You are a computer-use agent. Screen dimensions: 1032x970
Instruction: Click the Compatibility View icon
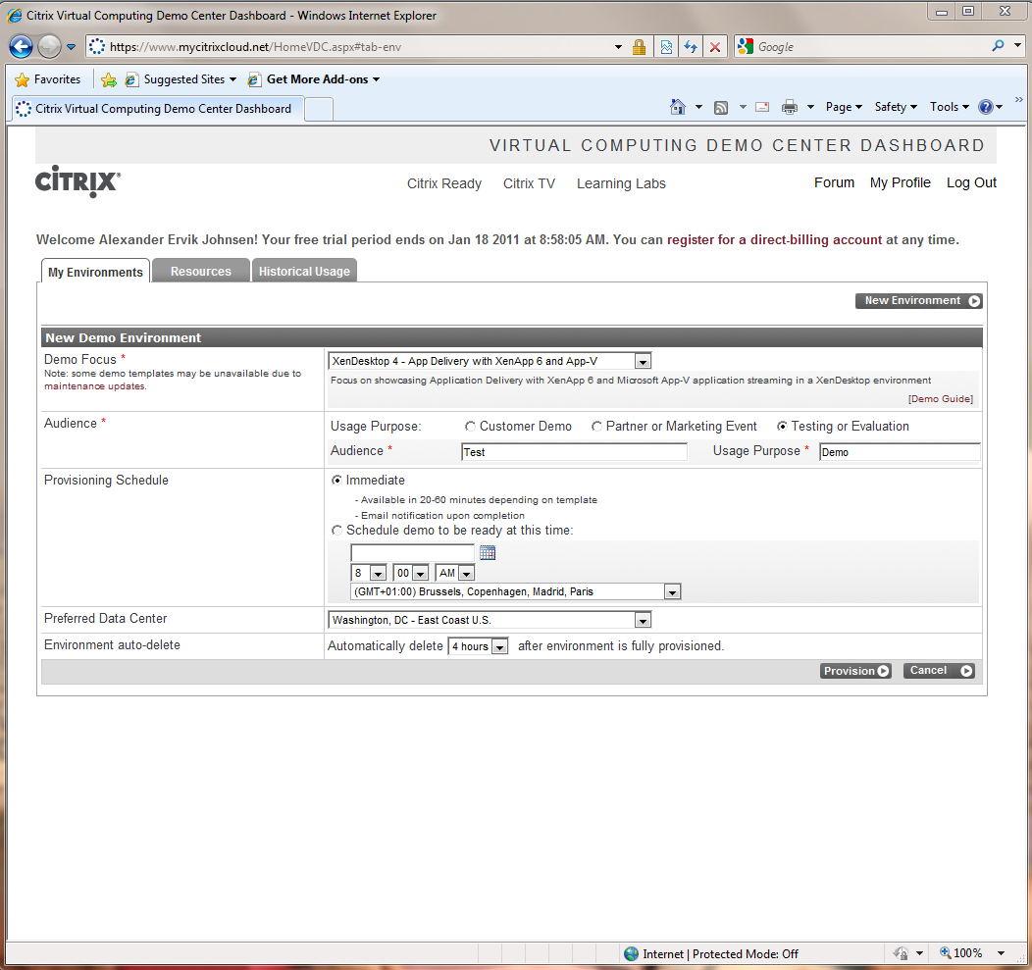666,47
